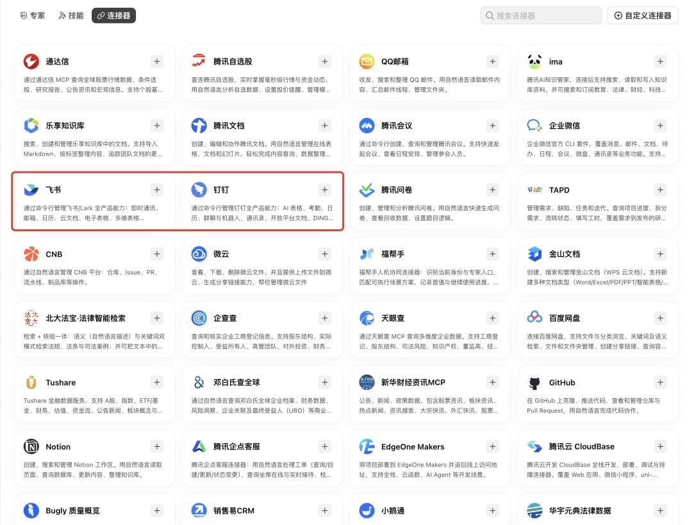
Task: Add the 企查查 connector
Action: tap(325, 318)
